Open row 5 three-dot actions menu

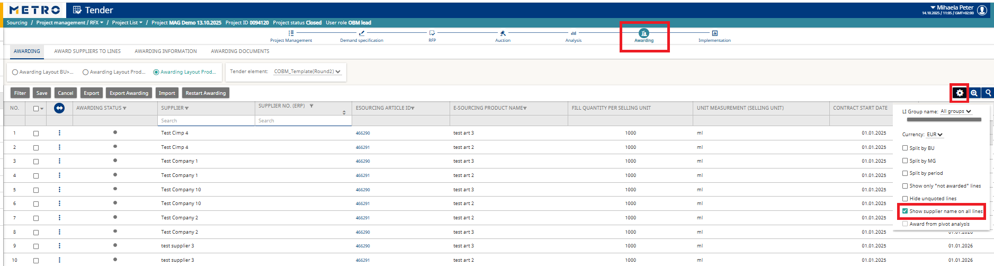pyautogui.click(x=59, y=190)
